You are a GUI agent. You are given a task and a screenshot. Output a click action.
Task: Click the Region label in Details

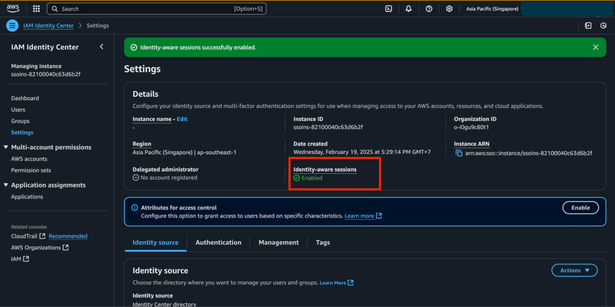(142, 144)
